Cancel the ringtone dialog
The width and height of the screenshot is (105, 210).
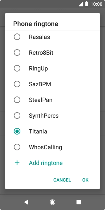pyautogui.click(x=62, y=180)
